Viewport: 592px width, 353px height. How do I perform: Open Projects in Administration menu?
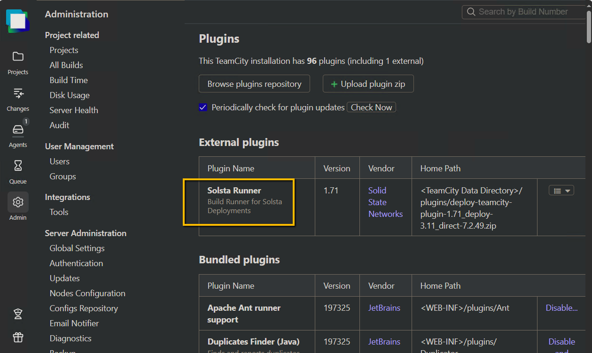64,50
